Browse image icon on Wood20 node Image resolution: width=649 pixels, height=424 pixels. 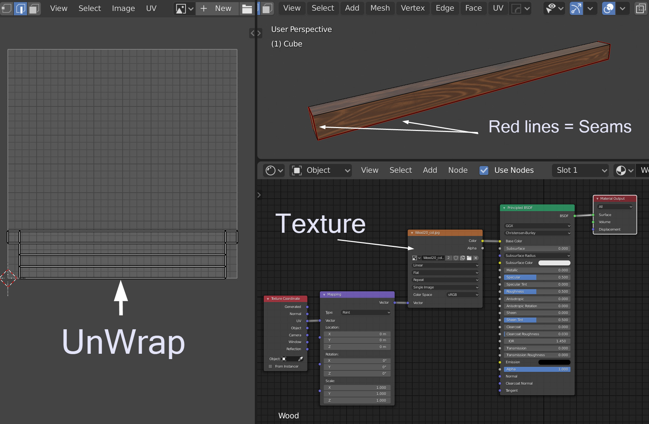(x=416, y=258)
